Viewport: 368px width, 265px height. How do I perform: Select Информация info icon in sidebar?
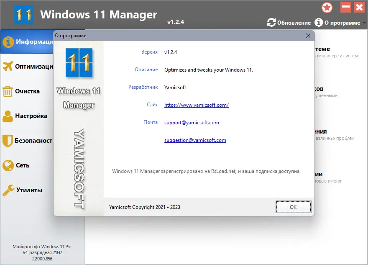pos(8,42)
